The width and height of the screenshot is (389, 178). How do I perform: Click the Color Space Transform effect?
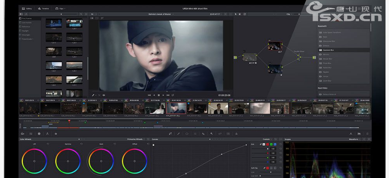tap(331, 32)
